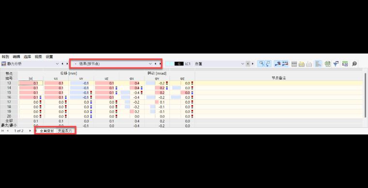Image resolution: width=368 pixels, height=188 pixels.
Task: Switch to the 全局变形 tab
Action: [46, 131]
